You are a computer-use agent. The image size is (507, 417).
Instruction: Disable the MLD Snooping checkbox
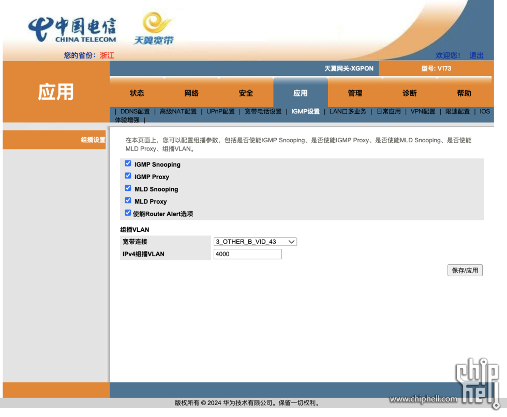pyautogui.click(x=128, y=188)
